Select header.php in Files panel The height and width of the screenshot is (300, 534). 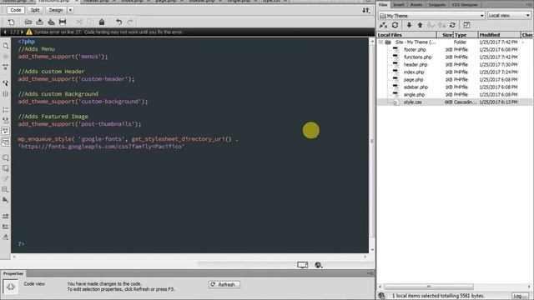[416, 65]
